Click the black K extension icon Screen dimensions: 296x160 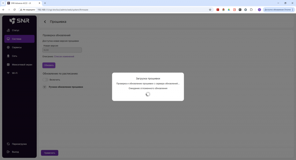tap(240, 10)
